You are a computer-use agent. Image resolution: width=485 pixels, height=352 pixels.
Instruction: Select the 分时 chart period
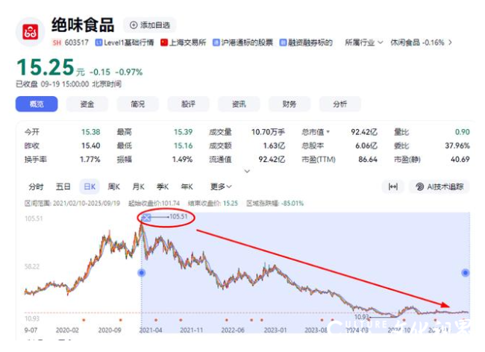click(36, 186)
